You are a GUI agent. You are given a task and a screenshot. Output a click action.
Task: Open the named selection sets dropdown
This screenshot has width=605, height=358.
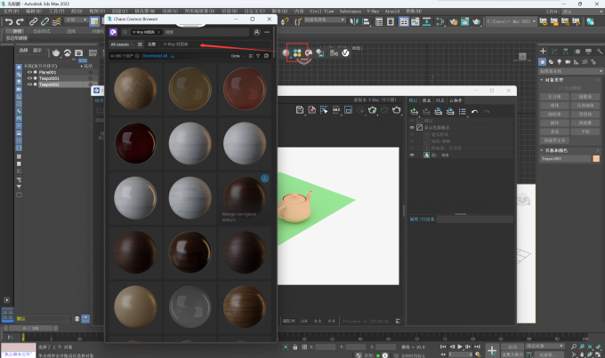pyautogui.click(x=325, y=20)
